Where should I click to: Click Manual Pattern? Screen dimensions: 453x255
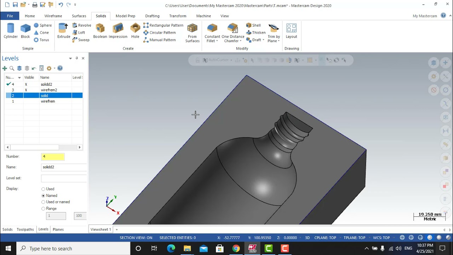click(x=159, y=40)
